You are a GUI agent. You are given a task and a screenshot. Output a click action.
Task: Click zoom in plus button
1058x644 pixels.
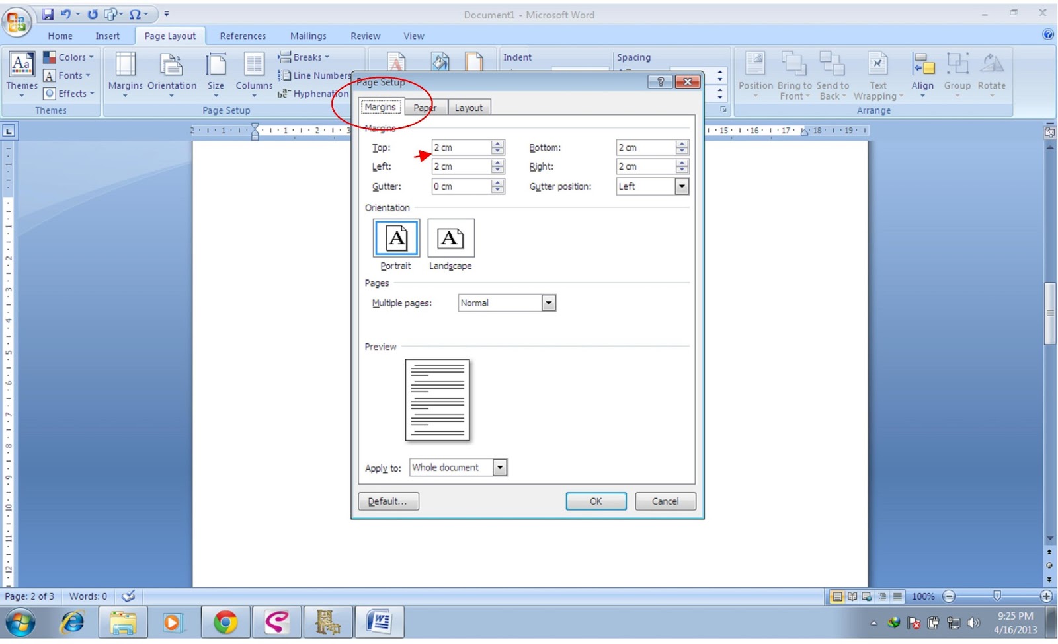click(x=1046, y=596)
